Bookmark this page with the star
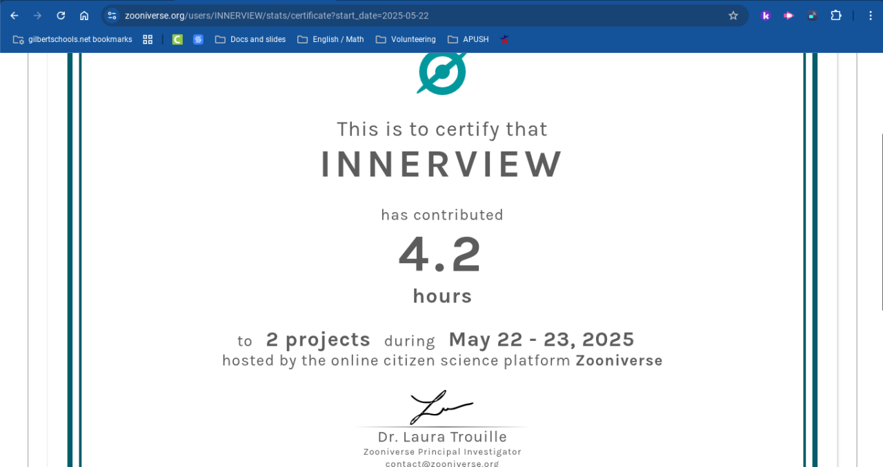Viewport: 883px width, 467px height. click(733, 15)
